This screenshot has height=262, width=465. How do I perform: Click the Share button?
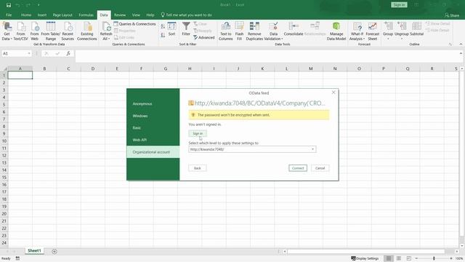[452, 15]
